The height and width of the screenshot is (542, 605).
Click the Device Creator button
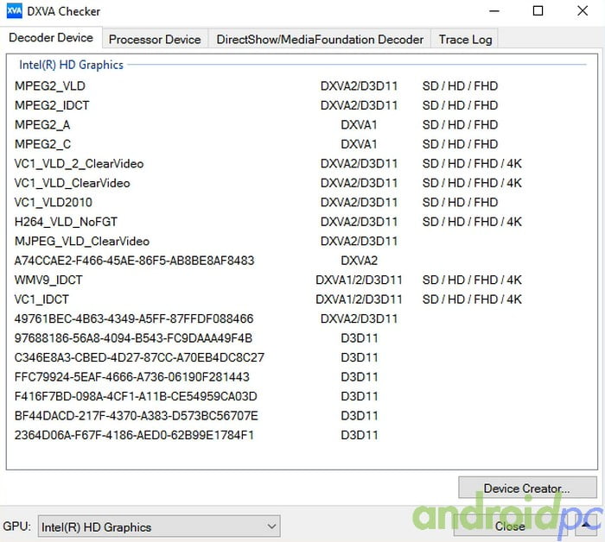527,488
